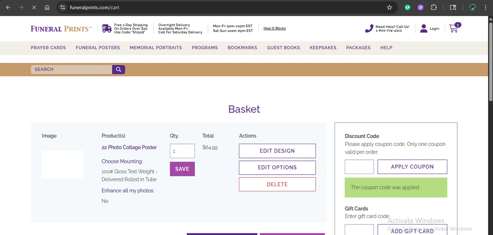Click the Need Help? Call Us! text
This screenshot has width=493, height=235.
(x=392, y=27)
